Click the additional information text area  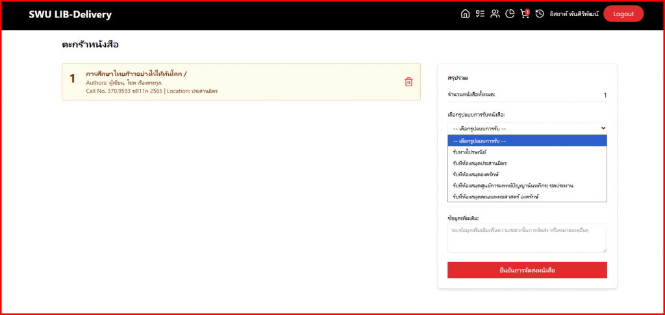click(527, 238)
